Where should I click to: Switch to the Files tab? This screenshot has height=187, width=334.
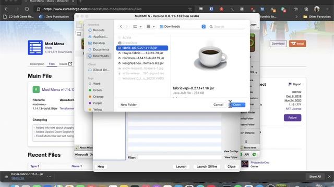tap(52, 64)
